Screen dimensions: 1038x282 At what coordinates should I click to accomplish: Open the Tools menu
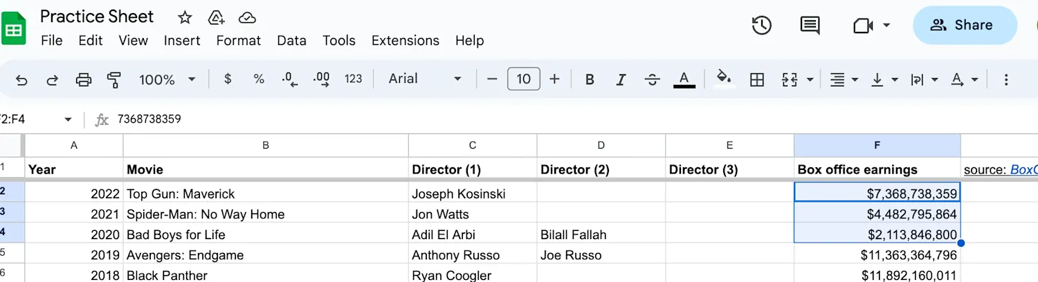click(x=339, y=41)
